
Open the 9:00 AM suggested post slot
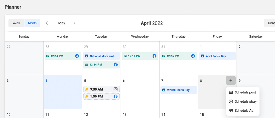pos(98,89)
